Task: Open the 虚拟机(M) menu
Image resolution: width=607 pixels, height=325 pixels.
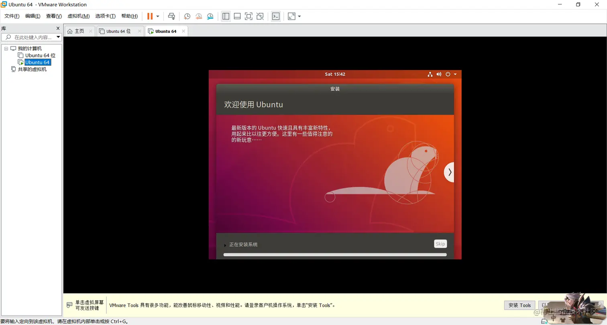Action: tap(78, 16)
